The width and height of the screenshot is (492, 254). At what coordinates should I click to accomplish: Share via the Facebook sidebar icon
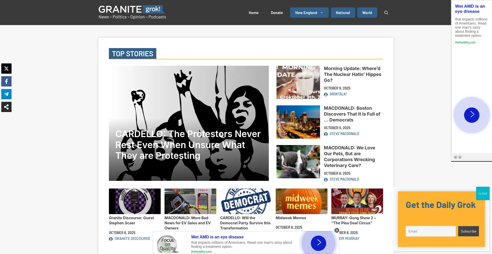click(6, 81)
